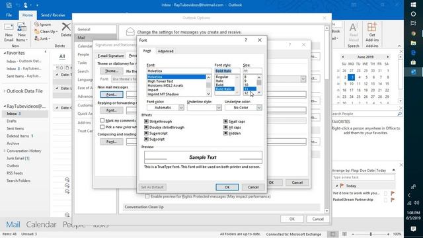This screenshot has height=238, width=423.
Task: Click the zoom out minus button
Action: click(353, 234)
